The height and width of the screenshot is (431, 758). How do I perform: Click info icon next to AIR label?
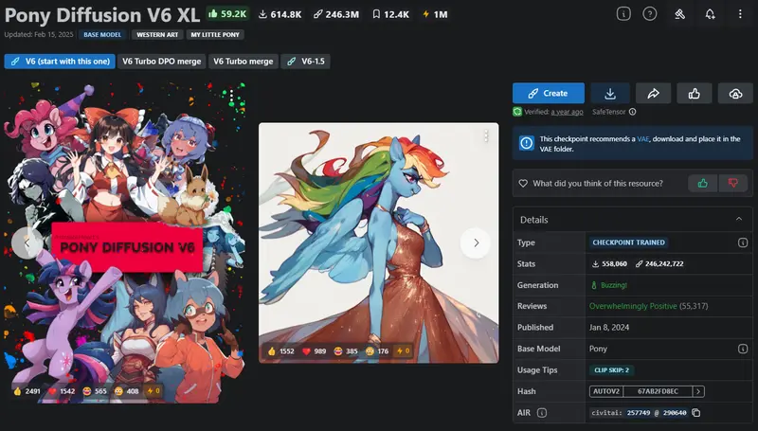click(542, 413)
